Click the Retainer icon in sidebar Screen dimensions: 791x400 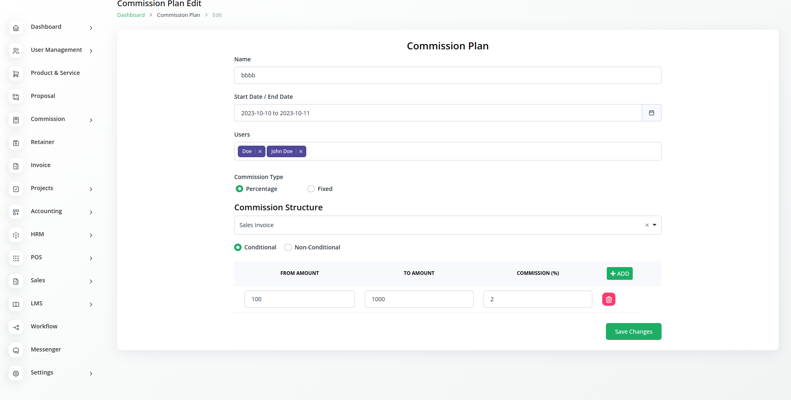pos(16,143)
